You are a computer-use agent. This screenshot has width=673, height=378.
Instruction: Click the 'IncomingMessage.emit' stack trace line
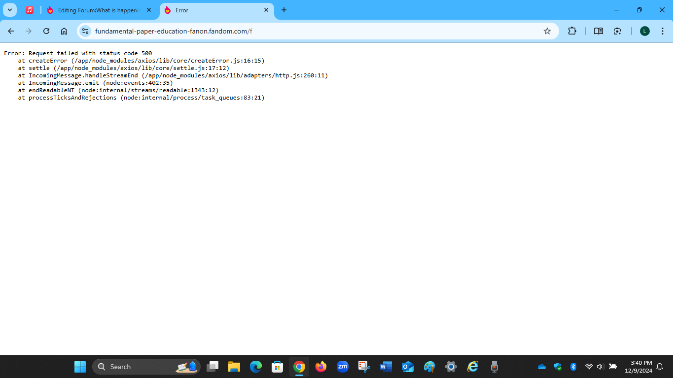click(96, 83)
